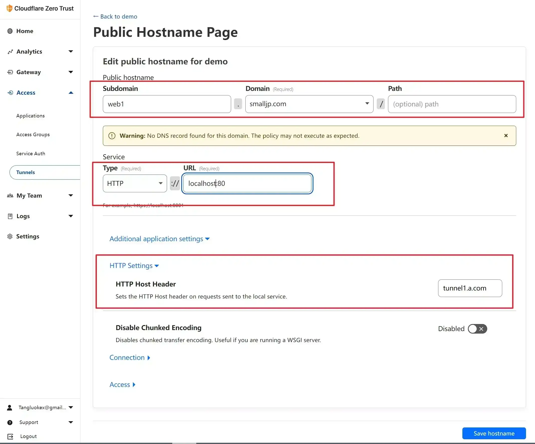Click into the optional Path field
535x444 pixels.
coord(452,104)
